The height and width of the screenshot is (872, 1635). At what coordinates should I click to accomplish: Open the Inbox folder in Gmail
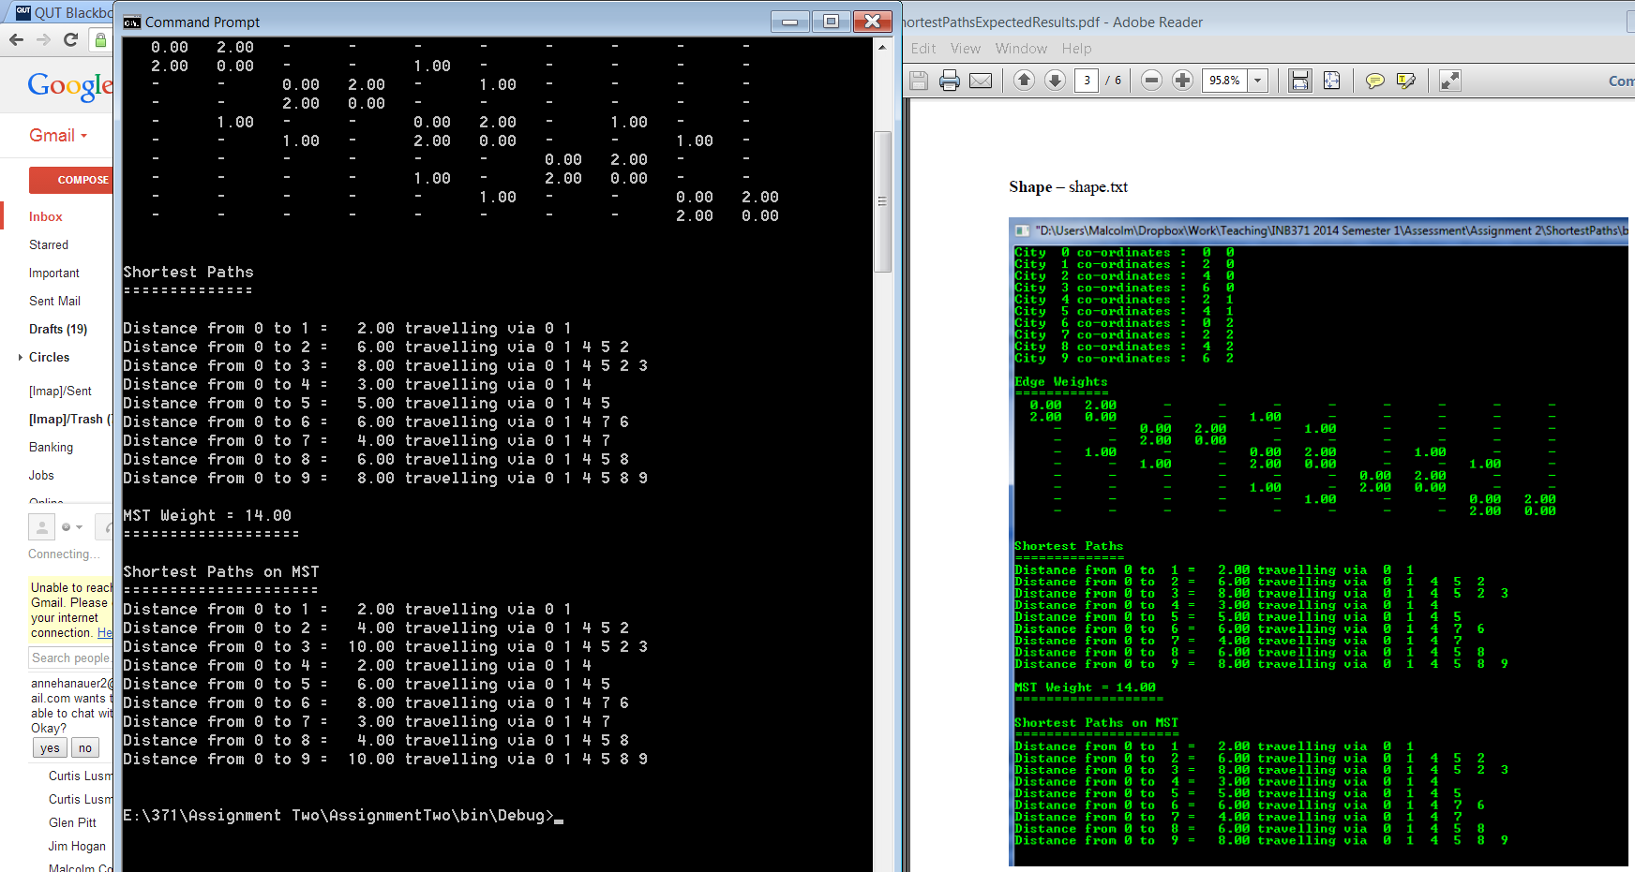[x=46, y=216]
